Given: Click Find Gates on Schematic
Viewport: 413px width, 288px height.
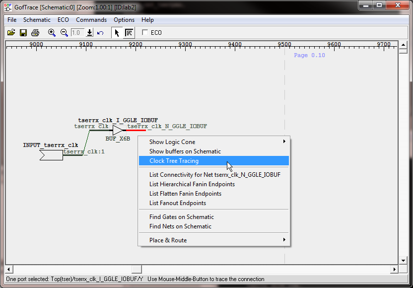Looking at the screenshot, I should click(182, 217).
